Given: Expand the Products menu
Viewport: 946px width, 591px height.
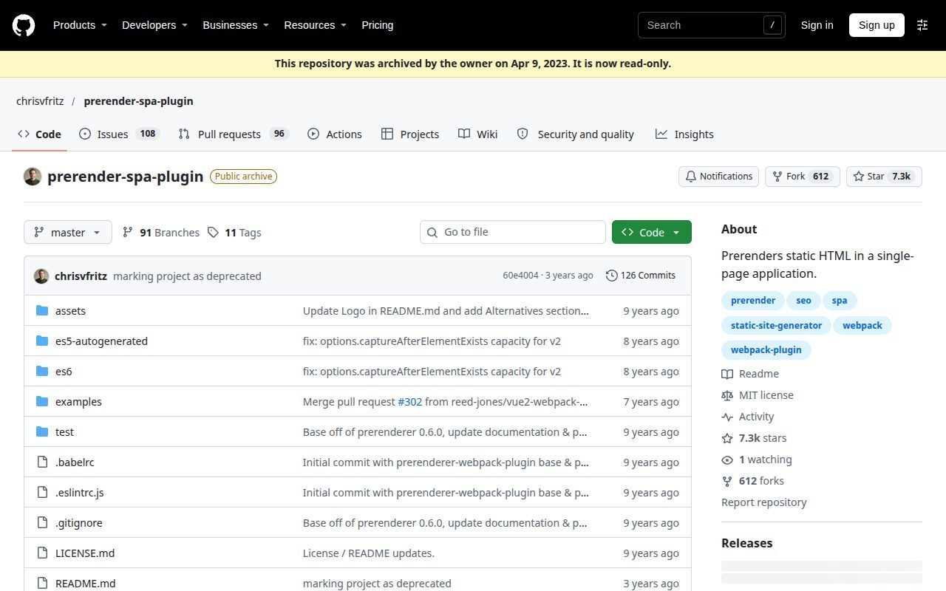Looking at the screenshot, I should tap(80, 25).
